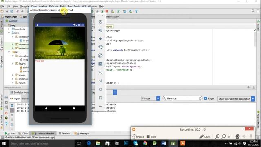Collapse the values folder
The height and width of the screenshot is (147, 261).
coord(13,82)
